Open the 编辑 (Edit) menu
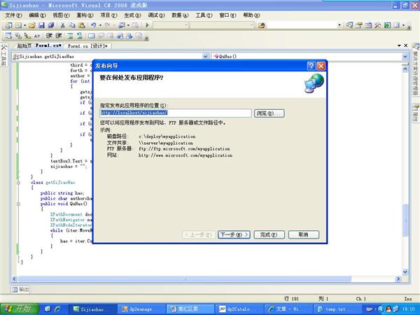Image resolution: width=420 pixels, height=315 pixels. tap(37, 15)
